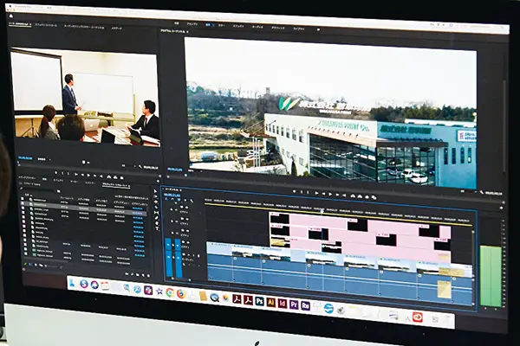520x346 pixels.
Task: Toggle eye visibility on the third video track
Action: pyautogui.click(x=188, y=231)
